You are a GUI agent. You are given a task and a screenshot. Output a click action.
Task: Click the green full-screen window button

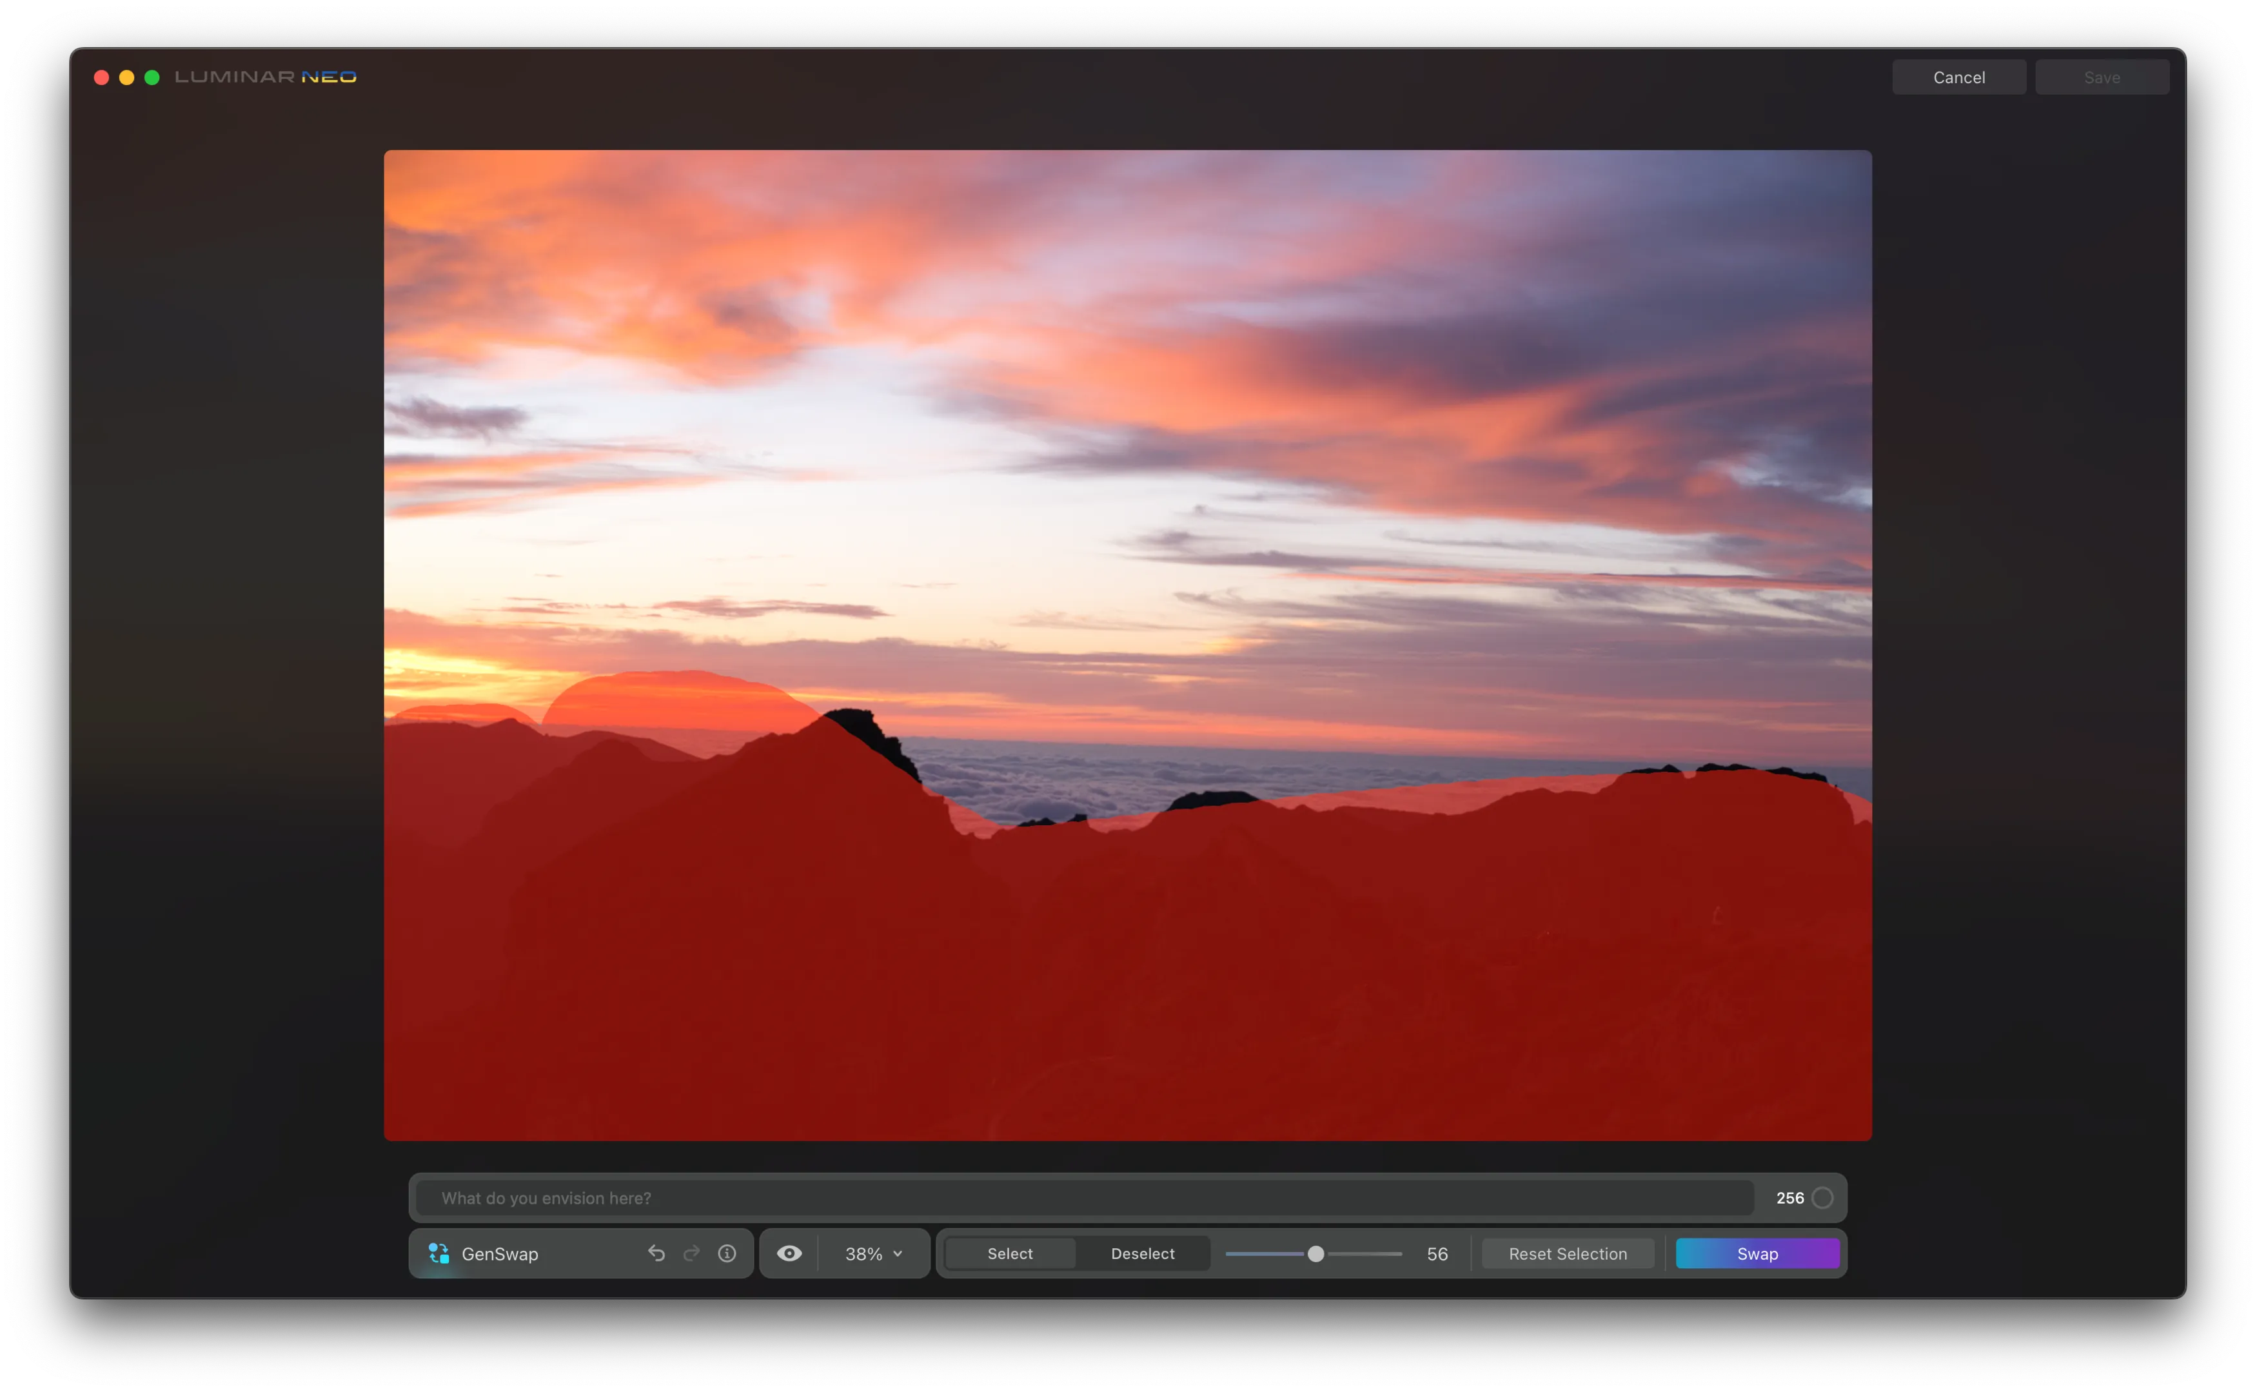[x=152, y=77]
